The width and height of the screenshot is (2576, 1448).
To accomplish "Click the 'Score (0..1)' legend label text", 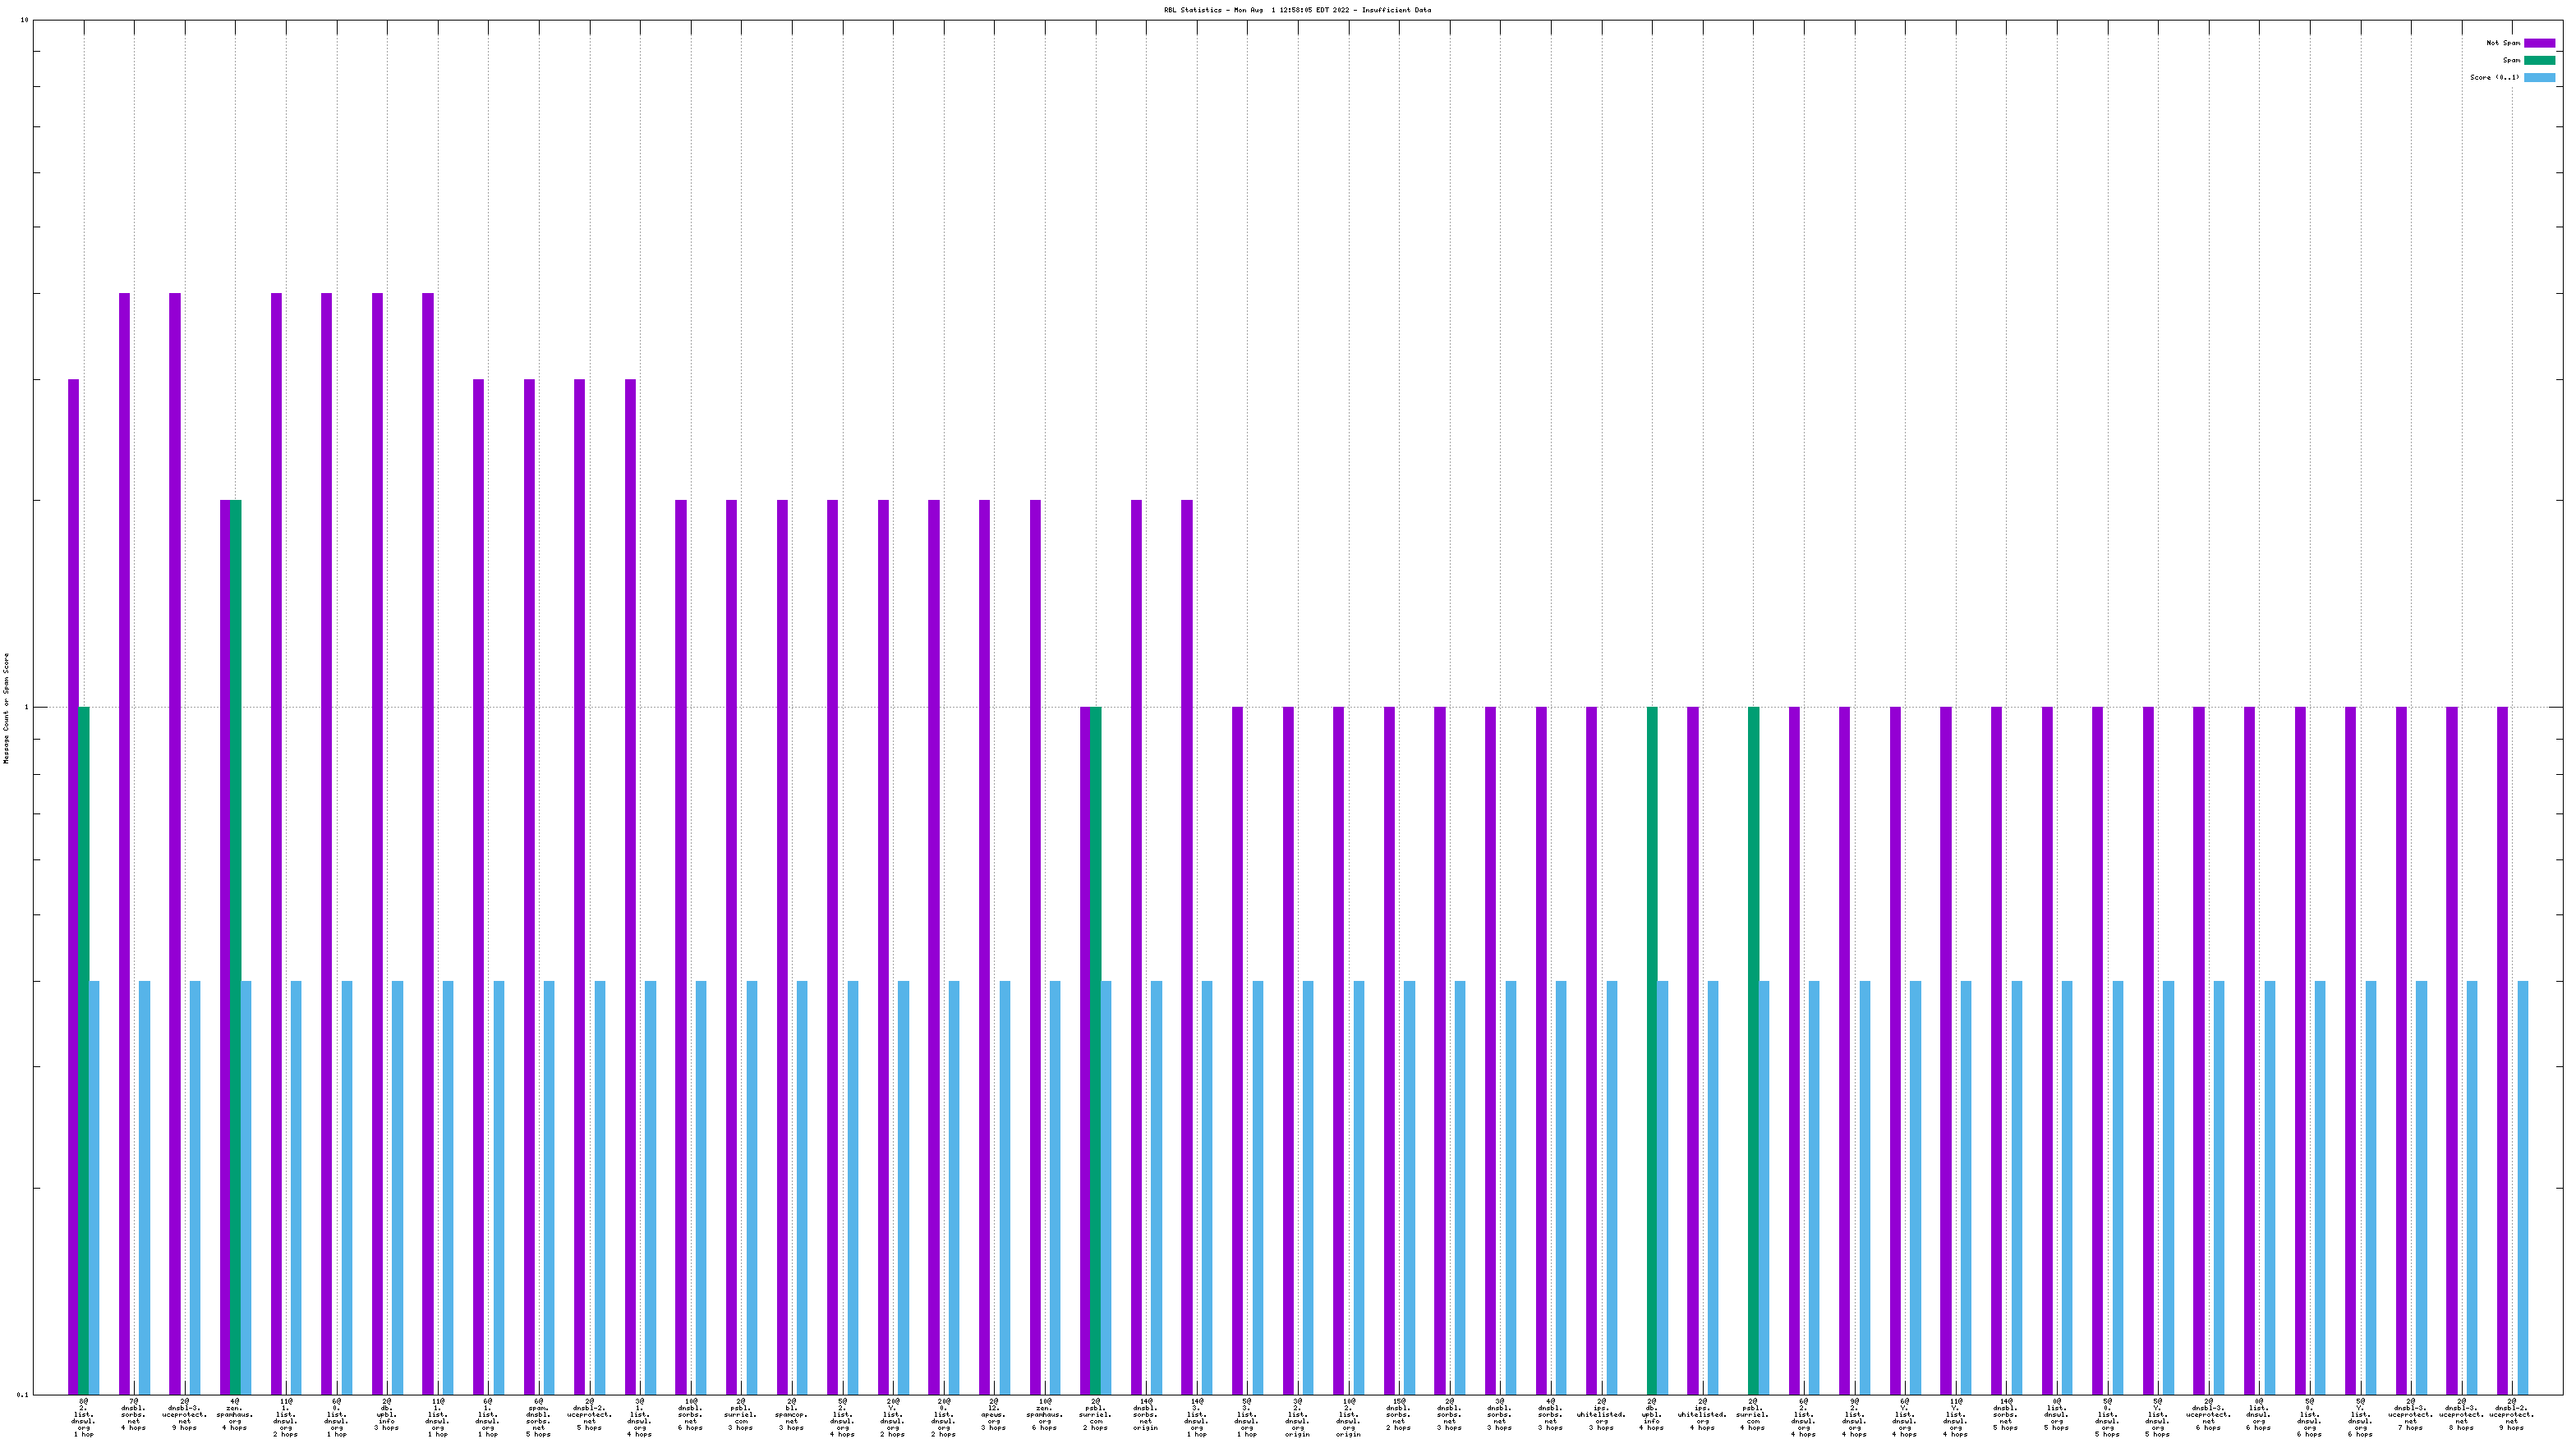I will 2494,77.
